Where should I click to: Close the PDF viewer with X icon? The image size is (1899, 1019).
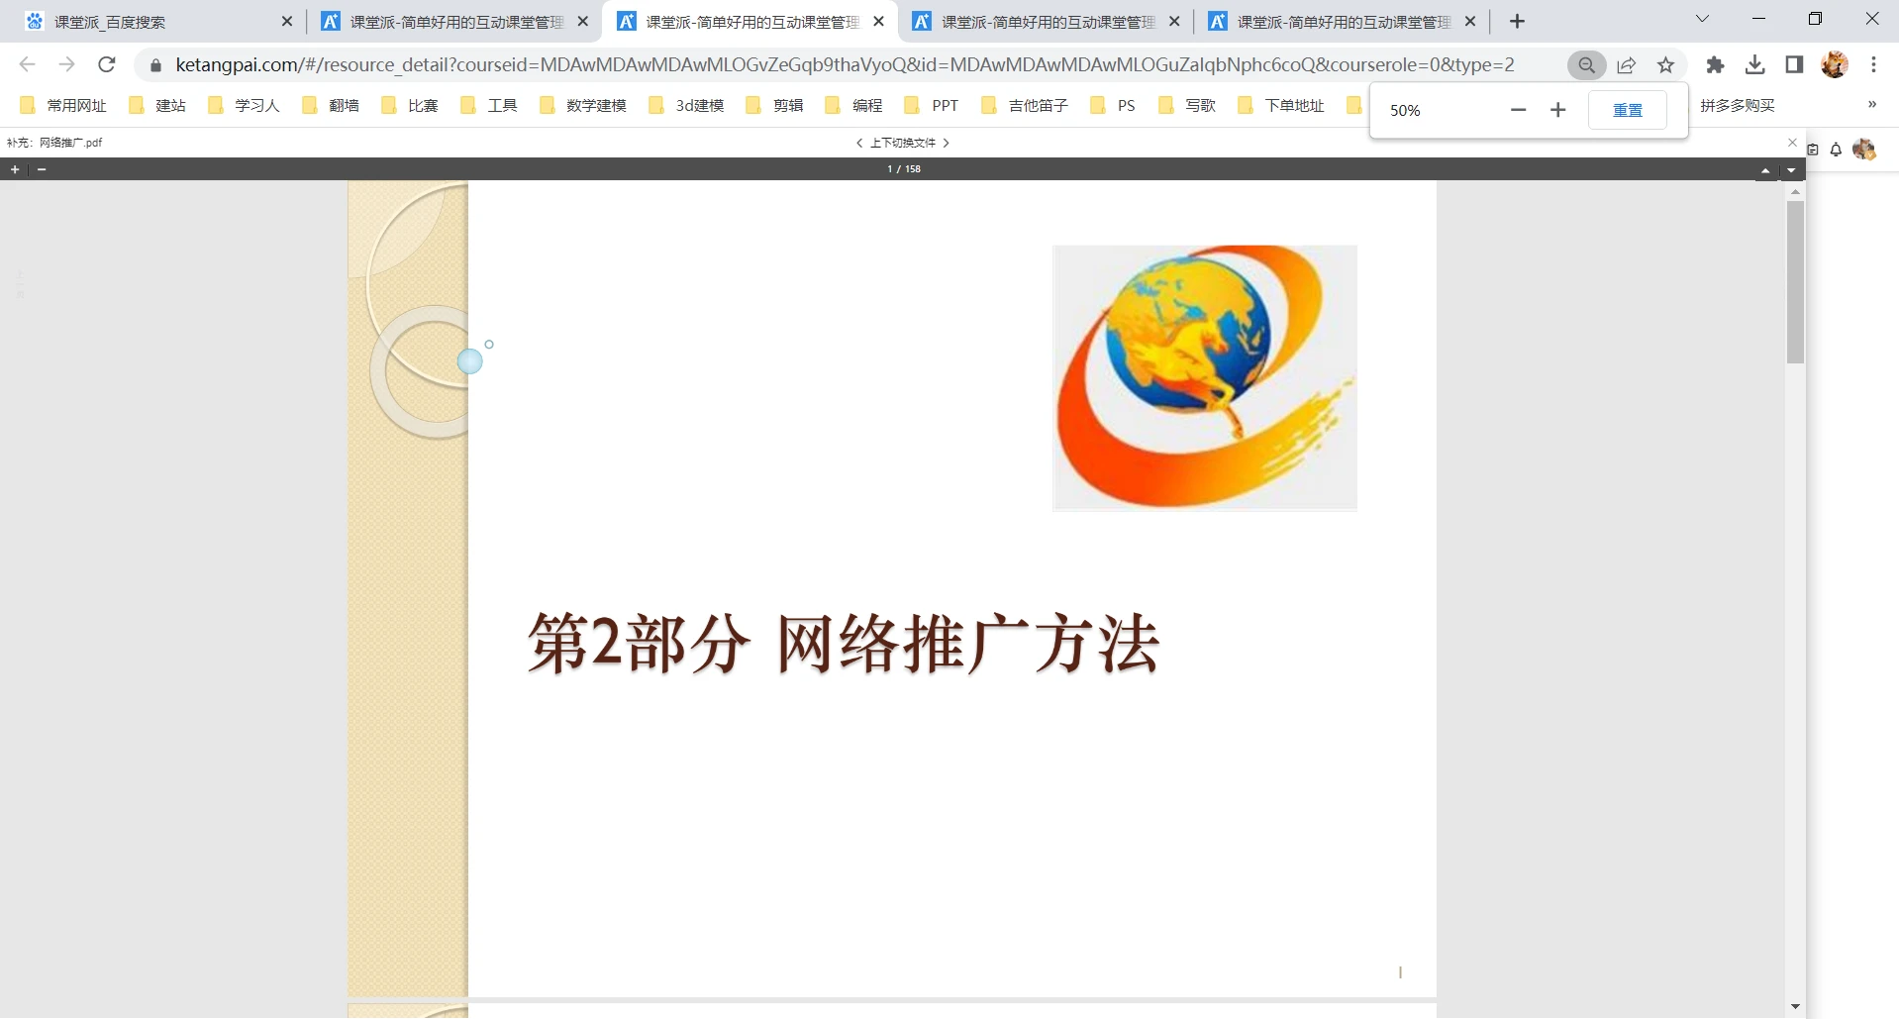1792,143
